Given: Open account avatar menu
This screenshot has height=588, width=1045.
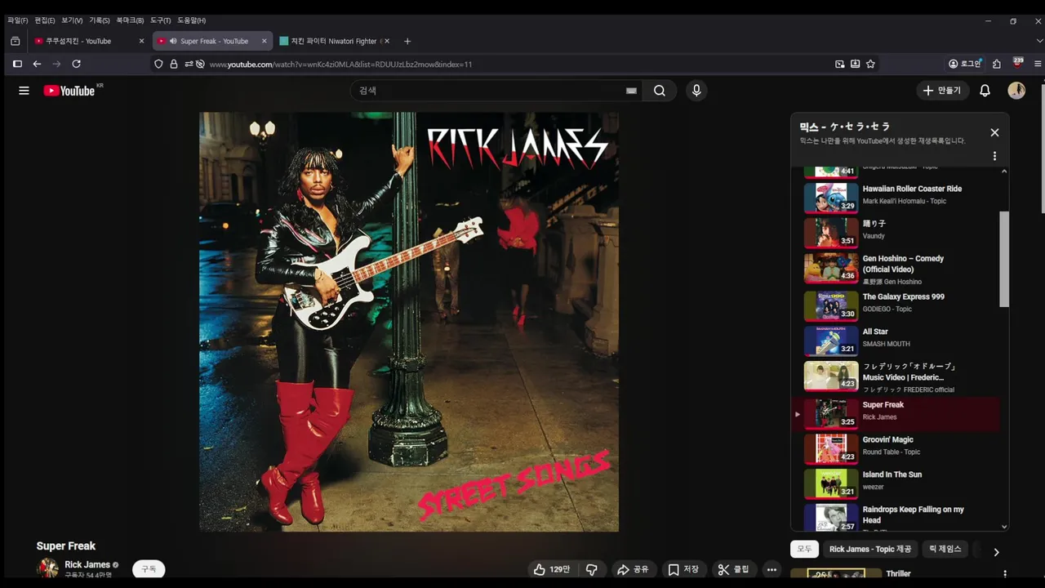Looking at the screenshot, I should tap(1016, 91).
